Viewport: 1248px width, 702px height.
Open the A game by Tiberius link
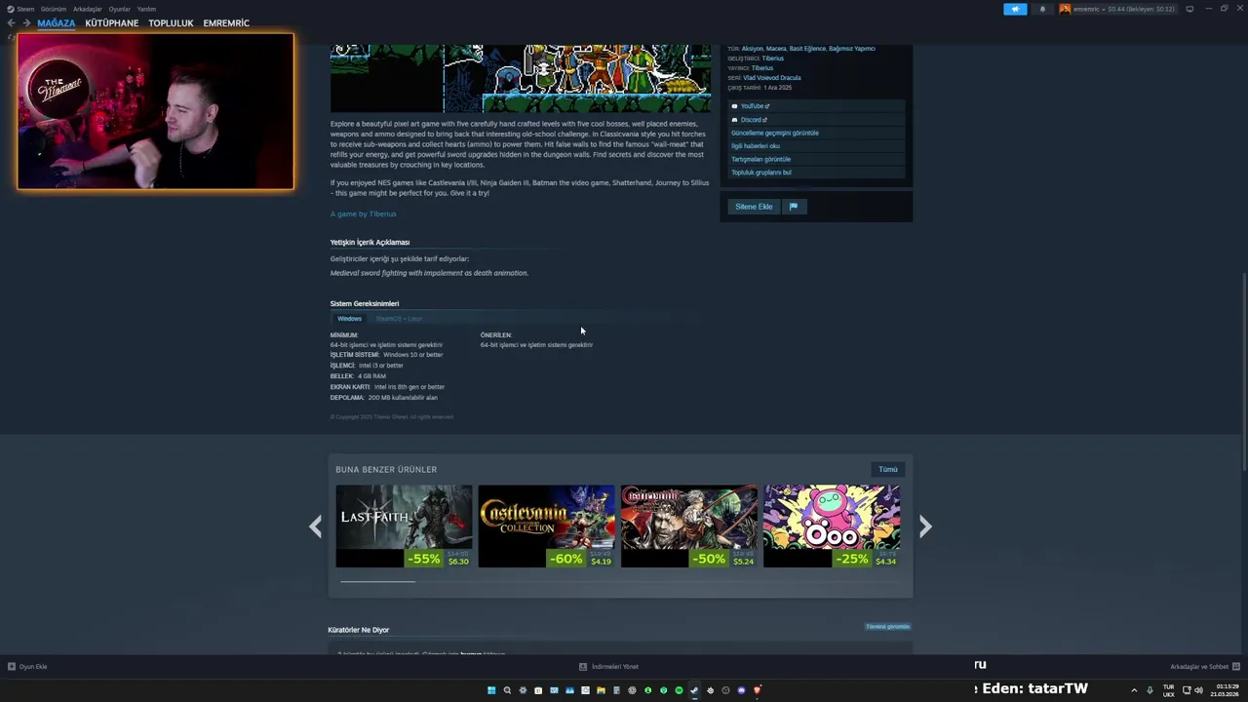tap(363, 214)
